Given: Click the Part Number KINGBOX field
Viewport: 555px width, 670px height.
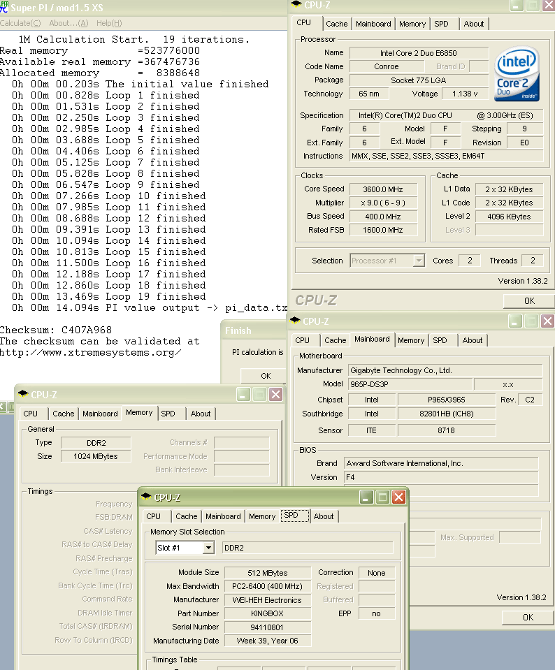Looking at the screenshot, I should 268,613.
